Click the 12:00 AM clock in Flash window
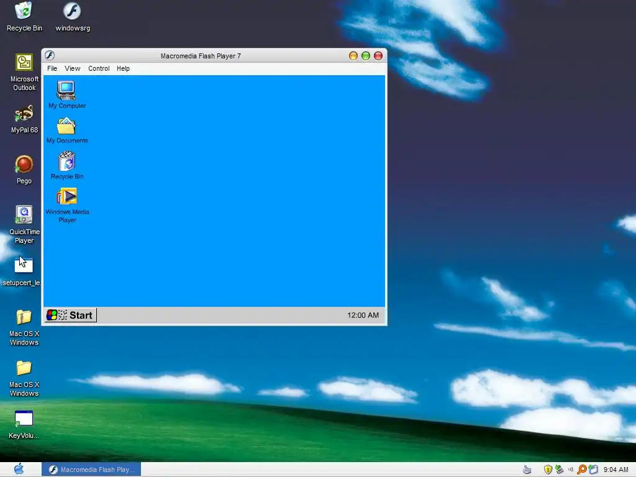The width and height of the screenshot is (636, 477). pyautogui.click(x=363, y=315)
